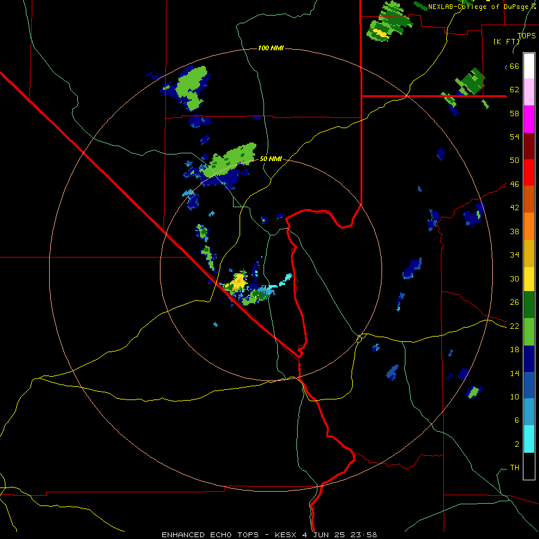This screenshot has width=539, height=539.
Task: Click the TH threshold legend label
Action: point(514,468)
